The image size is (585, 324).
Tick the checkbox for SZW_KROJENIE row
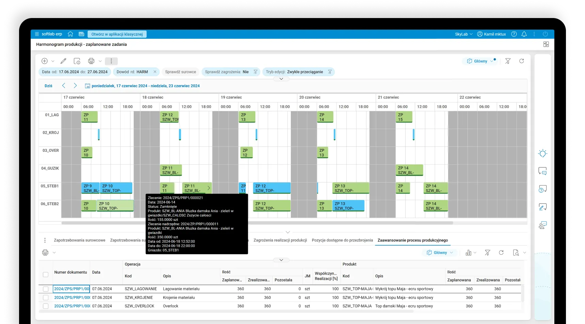point(46,297)
